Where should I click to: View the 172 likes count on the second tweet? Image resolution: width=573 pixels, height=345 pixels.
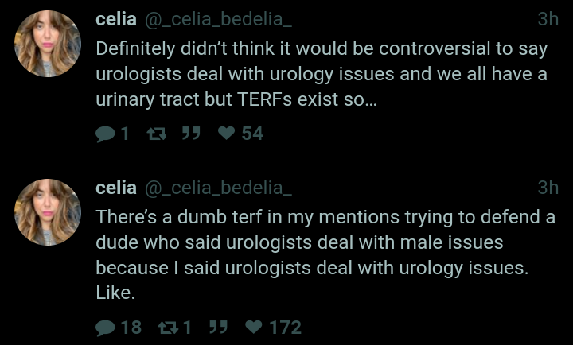(x=284, y=327)
